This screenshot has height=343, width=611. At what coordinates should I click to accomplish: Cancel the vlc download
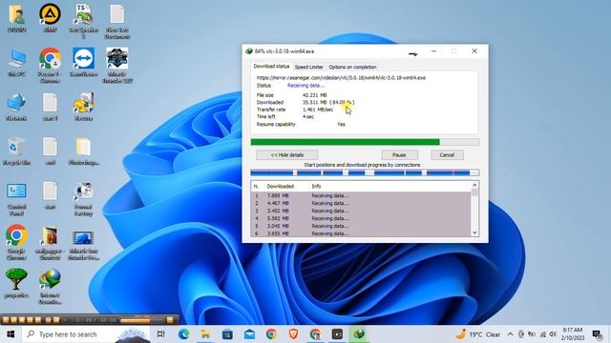point(447,154)
